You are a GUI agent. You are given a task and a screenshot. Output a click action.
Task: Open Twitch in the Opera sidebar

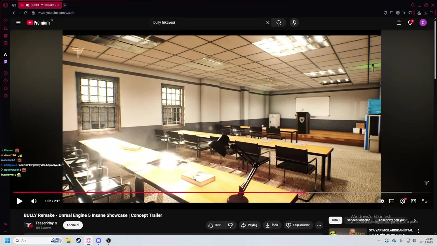point(5,62)
